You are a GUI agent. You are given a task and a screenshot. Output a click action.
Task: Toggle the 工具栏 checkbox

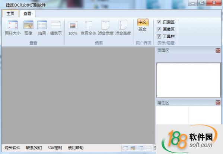tap(159, 36)
